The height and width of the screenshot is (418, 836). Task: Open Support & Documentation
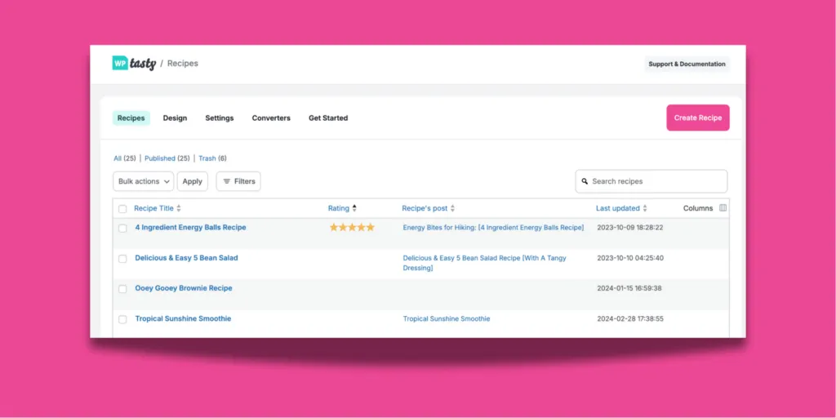click(x=687, y=64)
